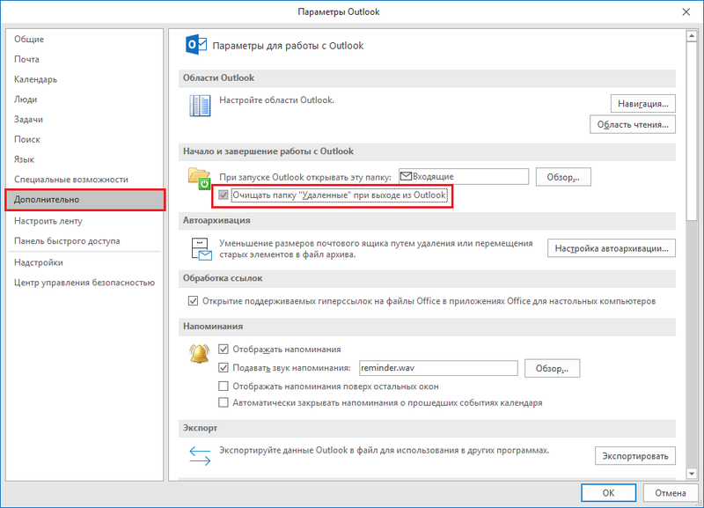The height and width of the screenshot is (508, 704).
Task: Click the reminder.wav sound file field
Action: (x=438, y=368)
